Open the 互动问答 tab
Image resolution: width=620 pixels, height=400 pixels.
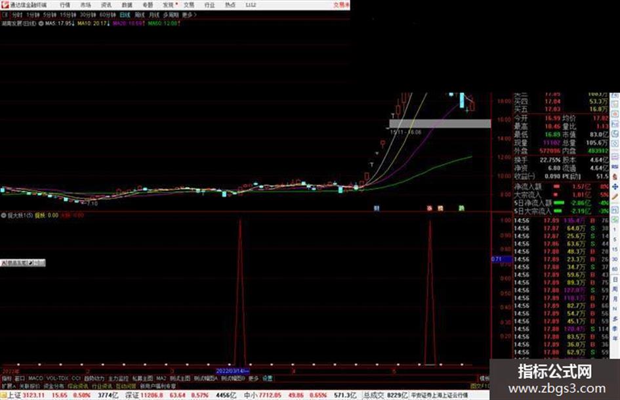[126, 386]
